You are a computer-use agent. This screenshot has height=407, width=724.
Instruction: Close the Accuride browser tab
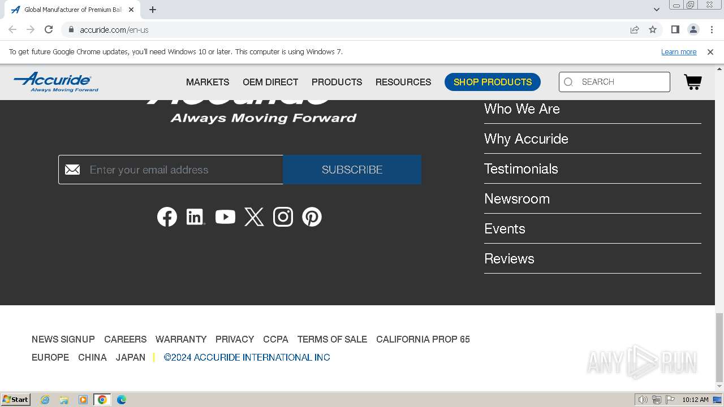(x=131, y=10)
